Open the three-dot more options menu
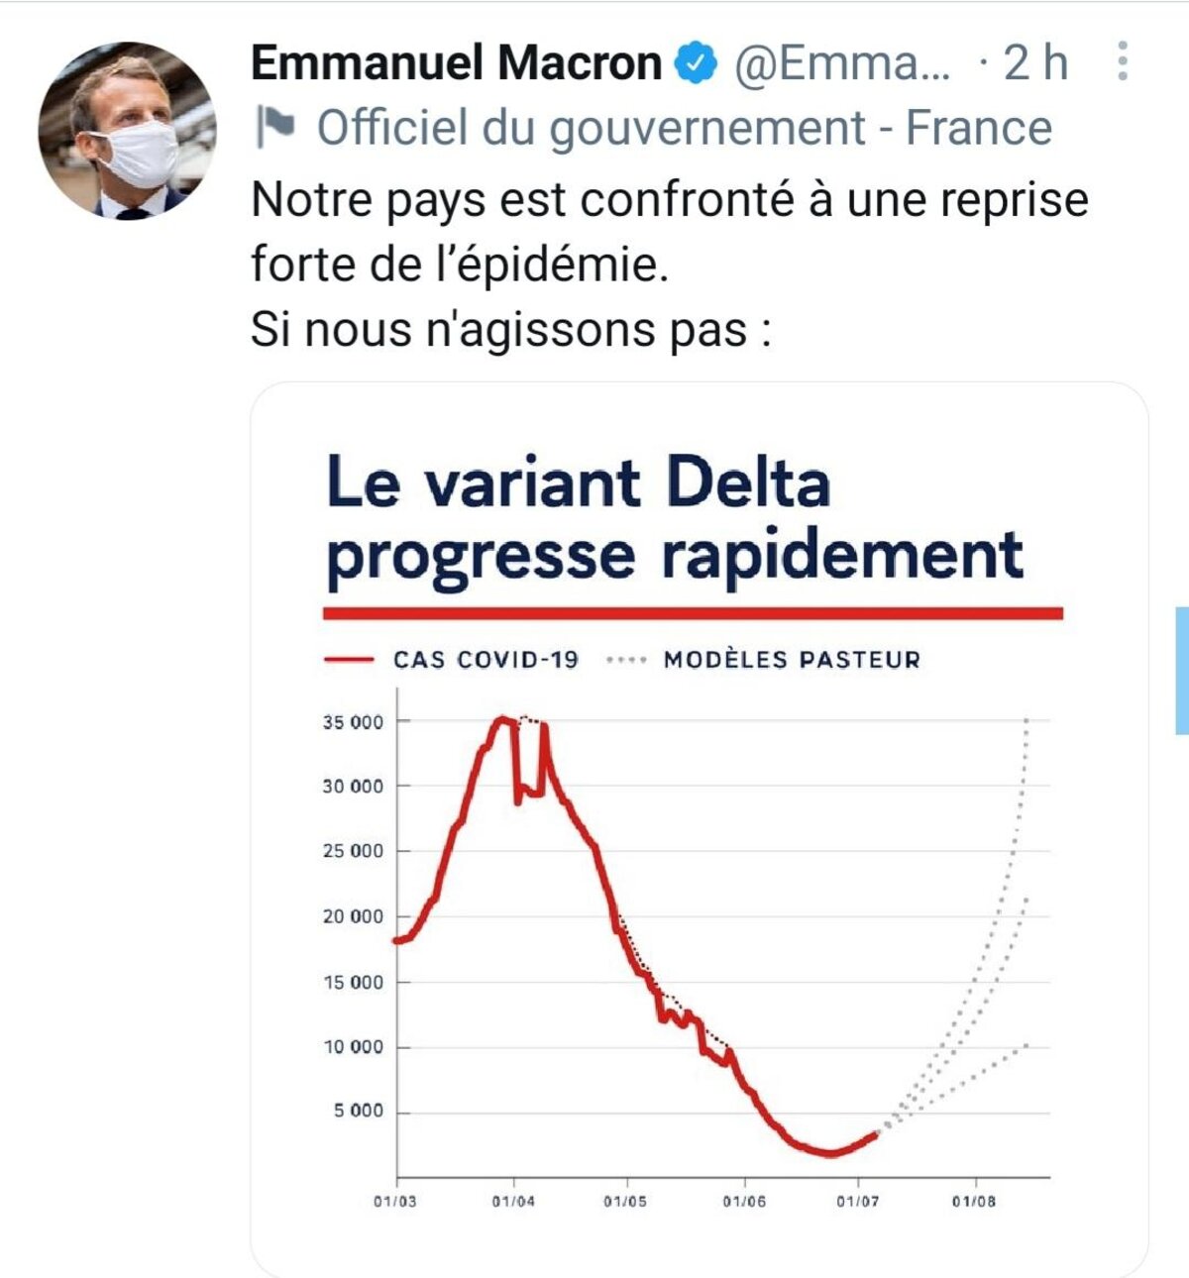 point(1122,61)
